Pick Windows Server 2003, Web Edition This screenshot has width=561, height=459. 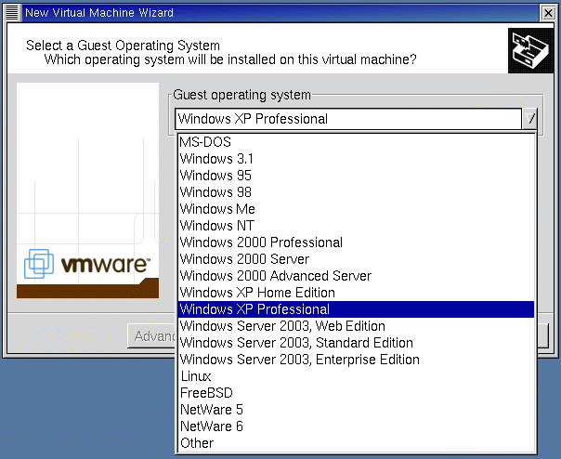[x=356, y=326]
